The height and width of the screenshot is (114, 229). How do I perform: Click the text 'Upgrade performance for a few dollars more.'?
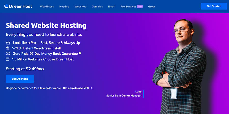coord(34,88)
